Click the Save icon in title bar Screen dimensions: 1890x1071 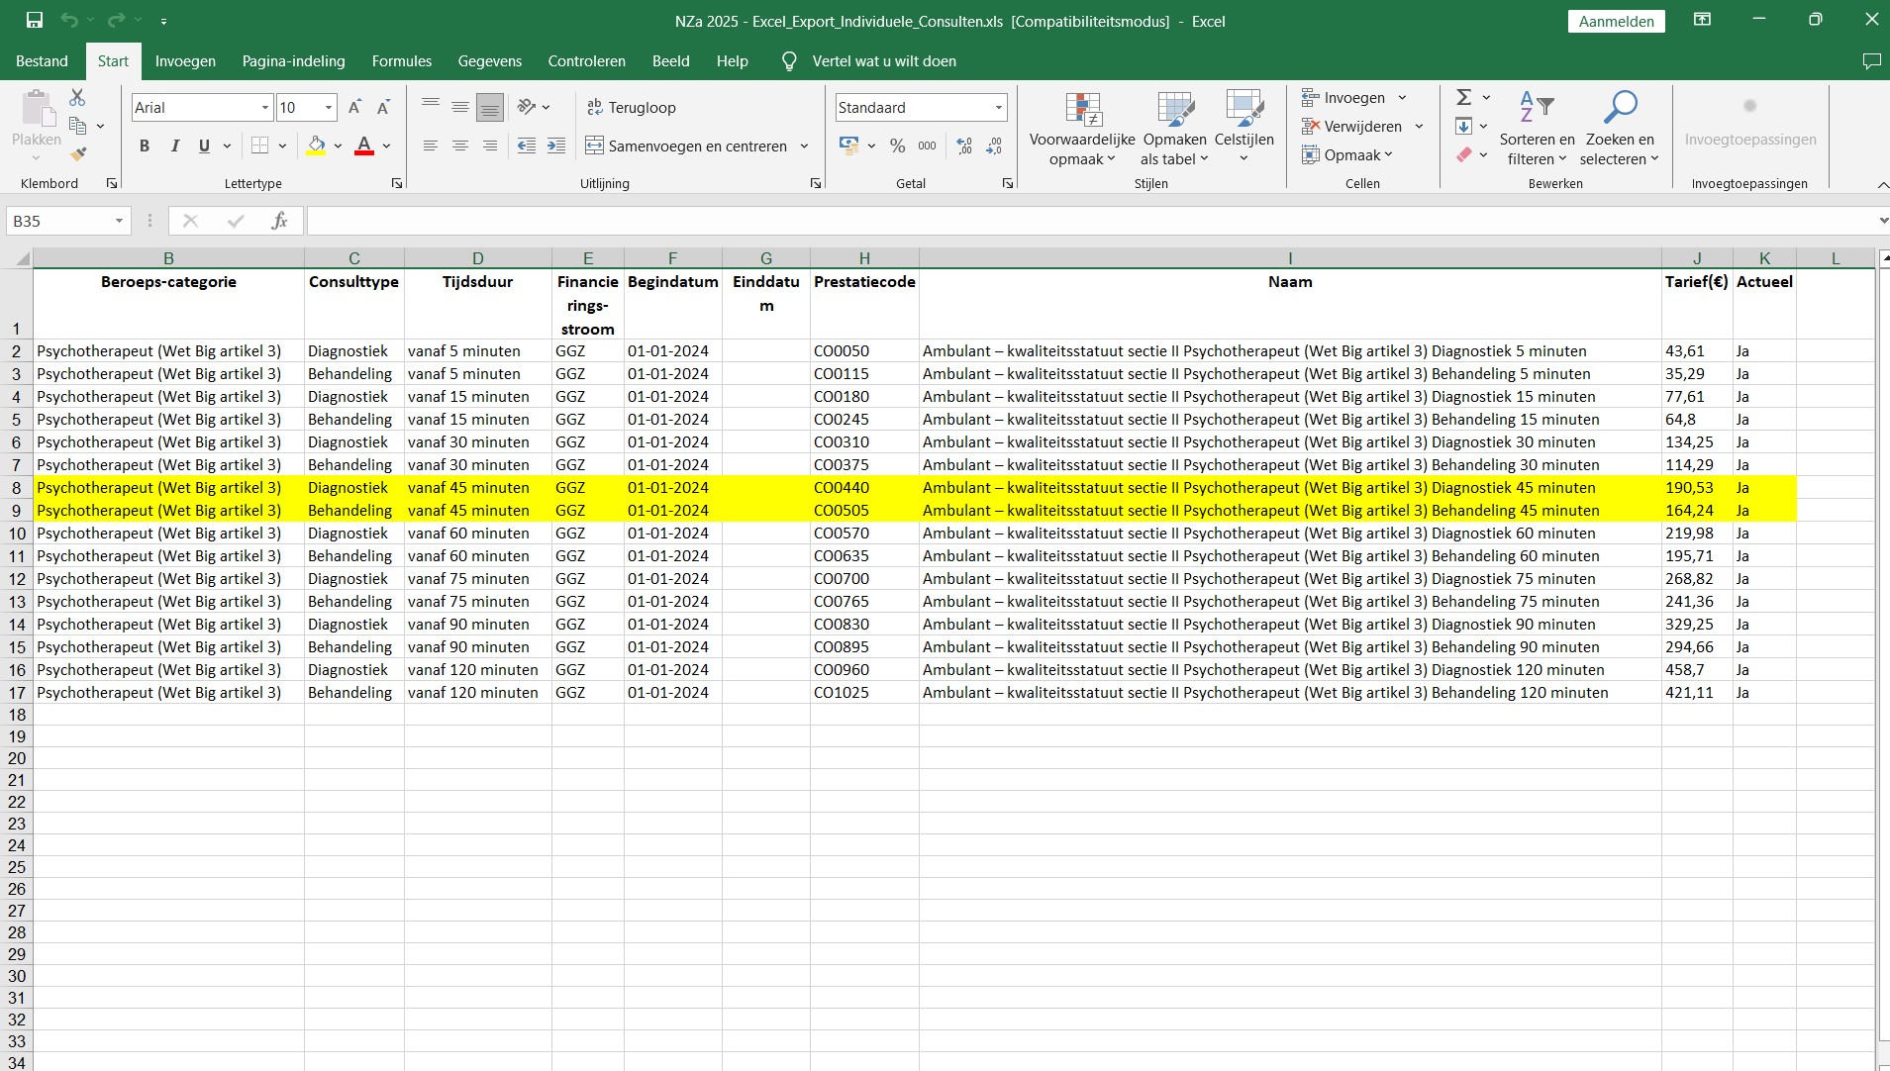coord(35,21)
